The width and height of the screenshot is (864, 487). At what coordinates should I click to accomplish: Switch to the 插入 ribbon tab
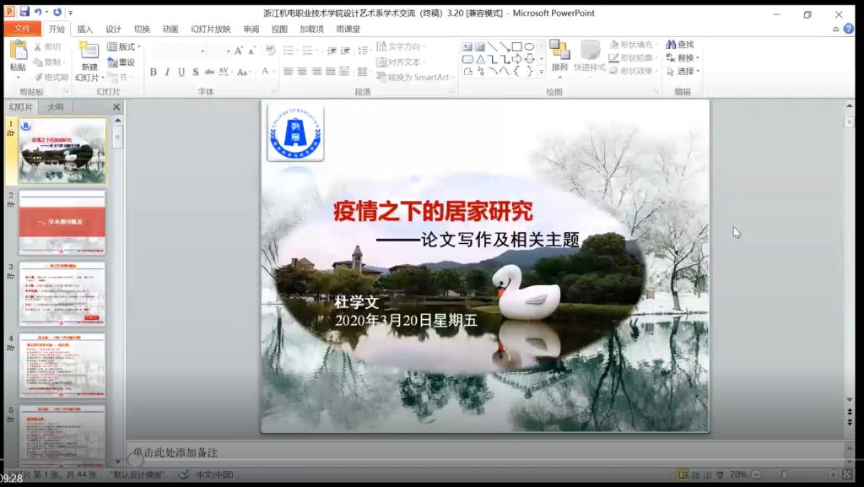[84, 27]
